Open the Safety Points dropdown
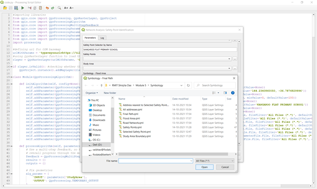Viewport: 317px width, 189px height. [x=157, y=59]
